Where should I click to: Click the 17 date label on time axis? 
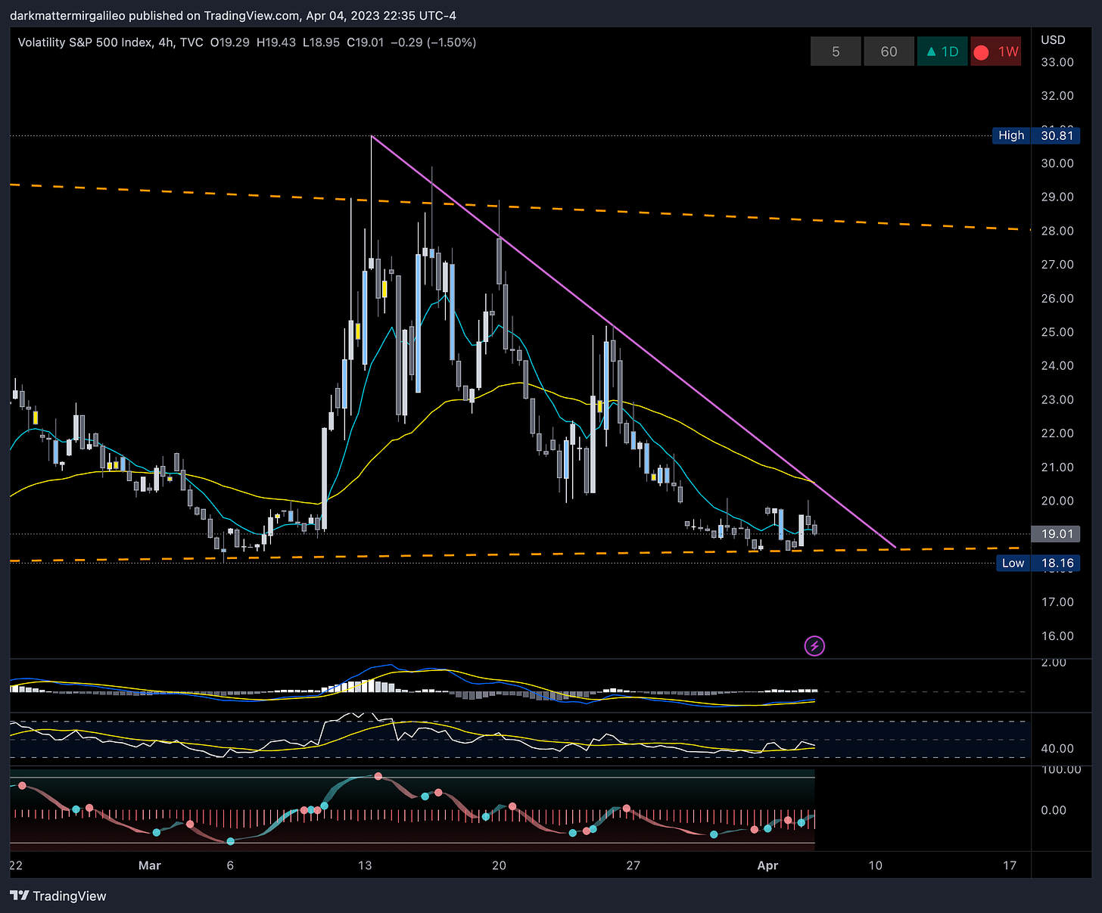(x=1010, y=865)
